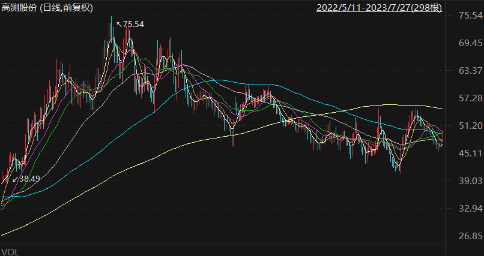The height and width of the screenshot is (256, 484).
Task: Click the 69.45 price axis label
Action: point(471,43)
